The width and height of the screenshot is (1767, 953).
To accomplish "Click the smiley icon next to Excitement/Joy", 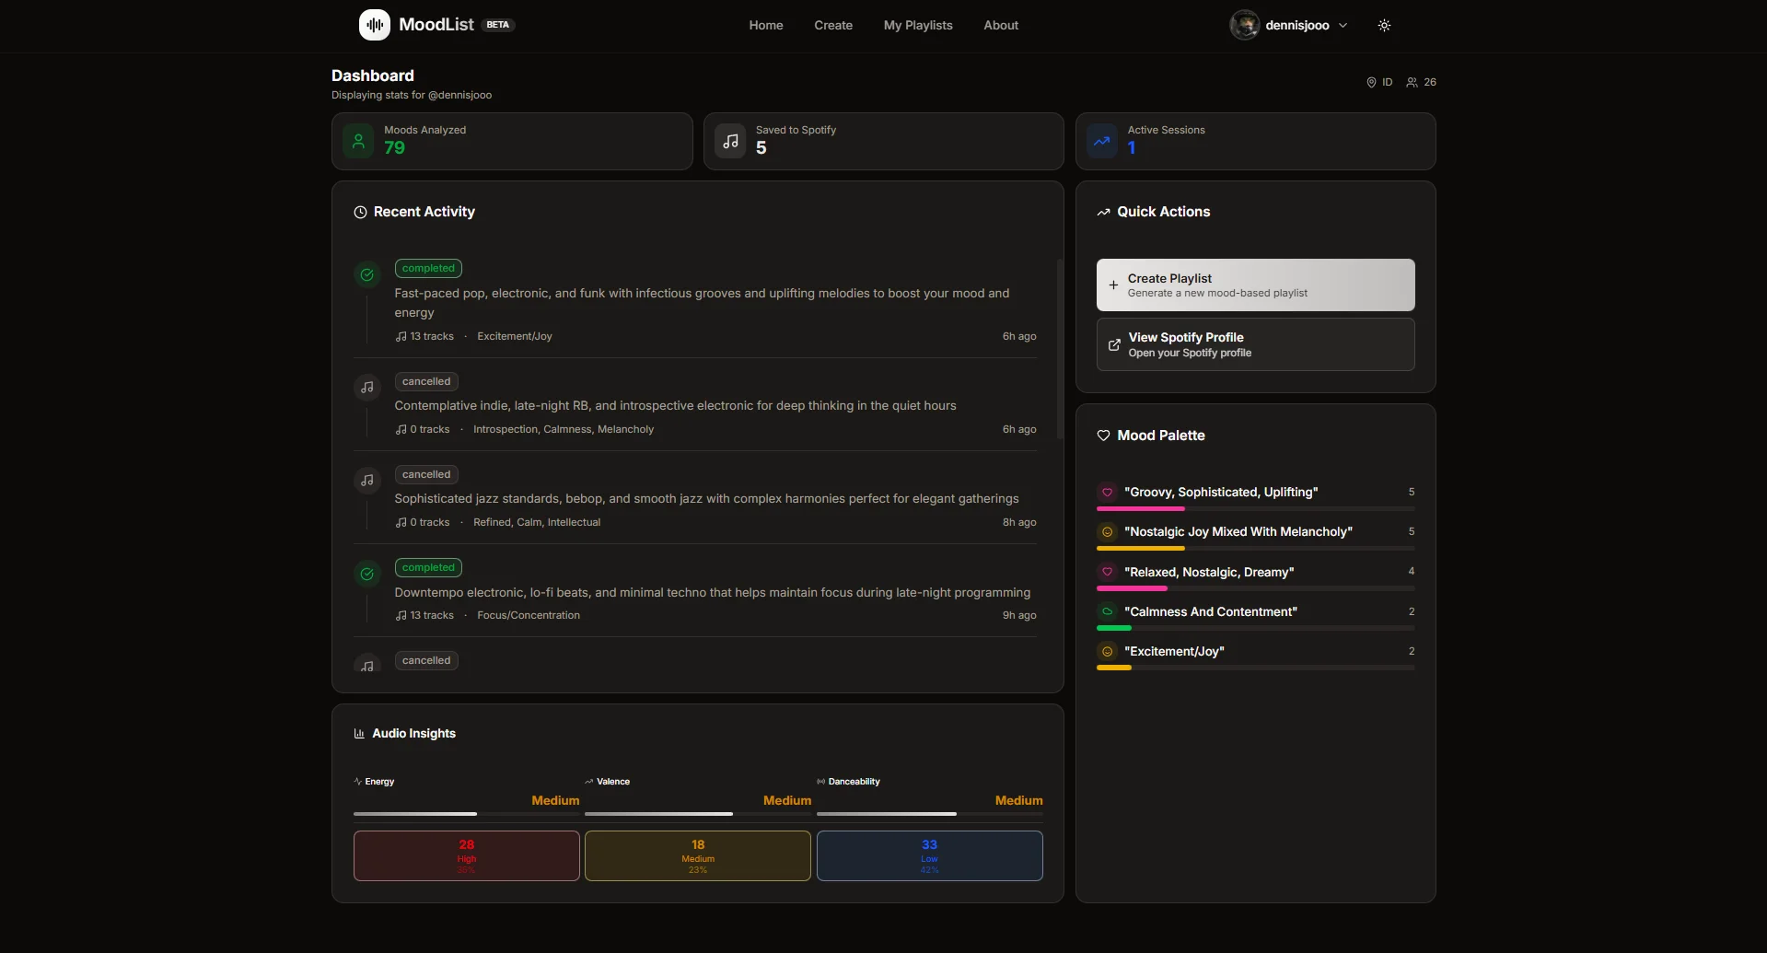I will point(1106,650).
